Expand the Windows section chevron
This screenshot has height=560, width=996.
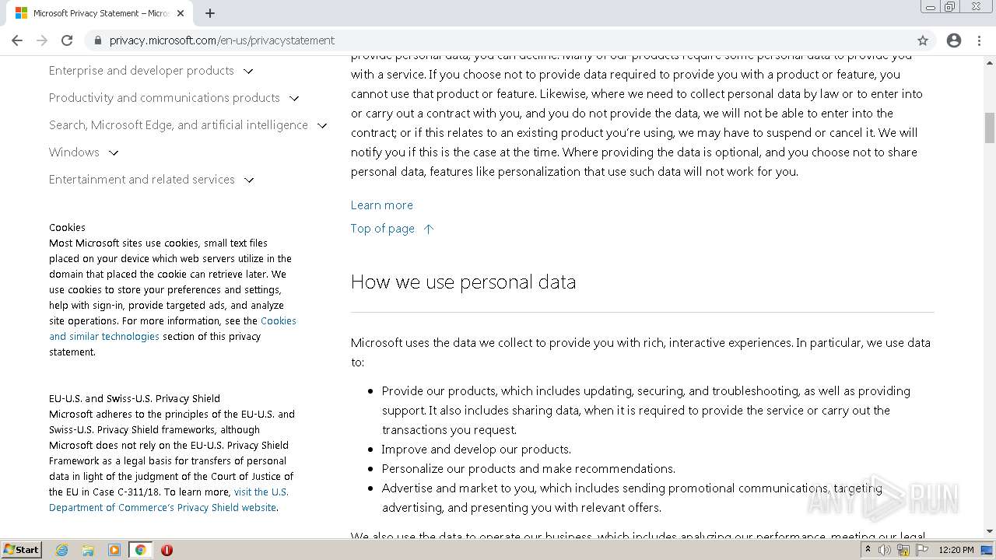[x=114, y=152]
